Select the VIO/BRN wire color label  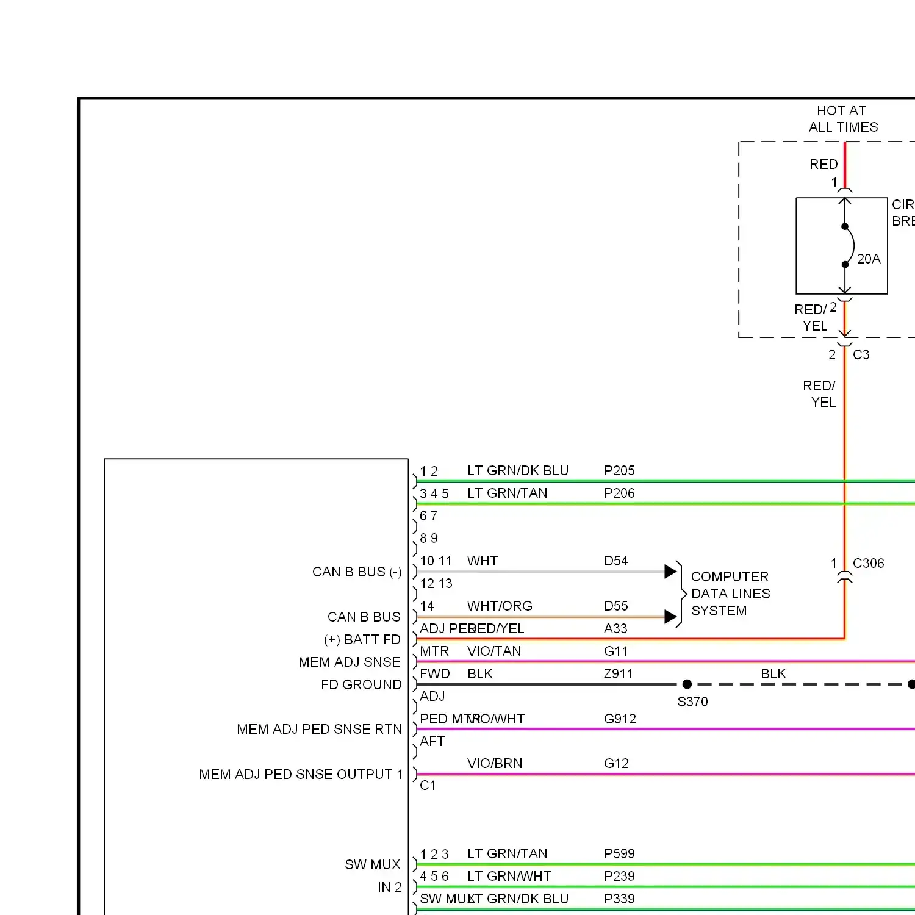coord(495,763)
